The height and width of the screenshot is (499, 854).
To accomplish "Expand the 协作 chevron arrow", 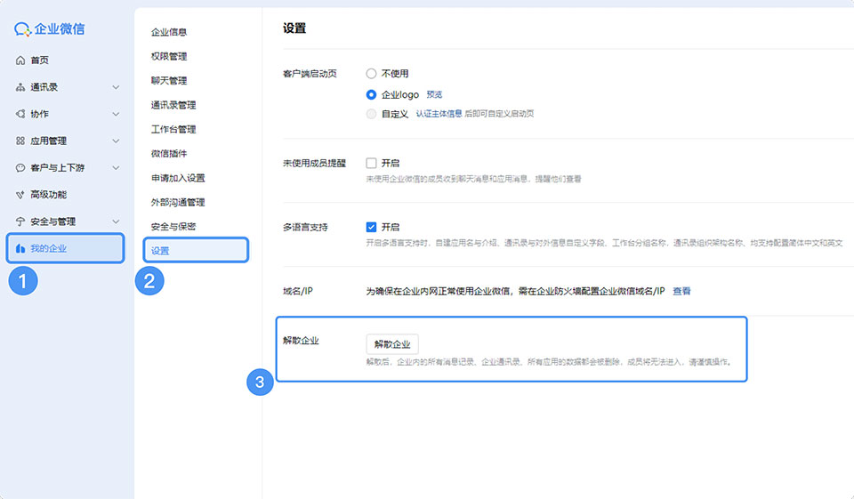I will pyautogui.click(x=116, y=114).
